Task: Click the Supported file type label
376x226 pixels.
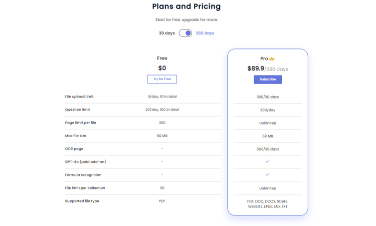Action: [82, 201]
